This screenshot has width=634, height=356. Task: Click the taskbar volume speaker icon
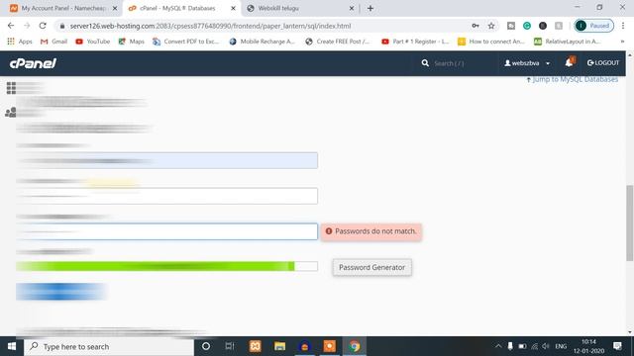pos(546,346)
